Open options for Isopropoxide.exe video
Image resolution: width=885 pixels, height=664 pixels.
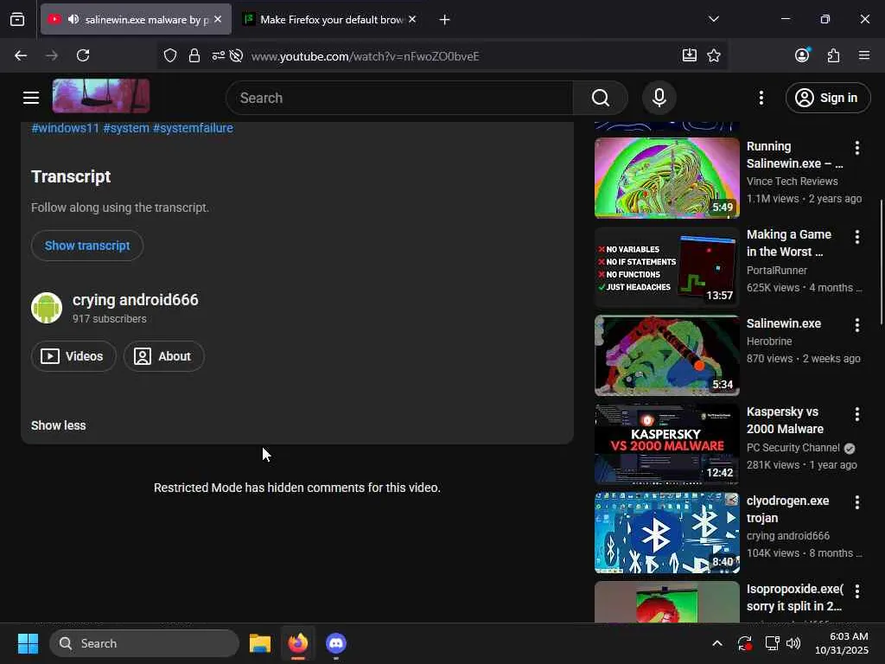point(857,591)
